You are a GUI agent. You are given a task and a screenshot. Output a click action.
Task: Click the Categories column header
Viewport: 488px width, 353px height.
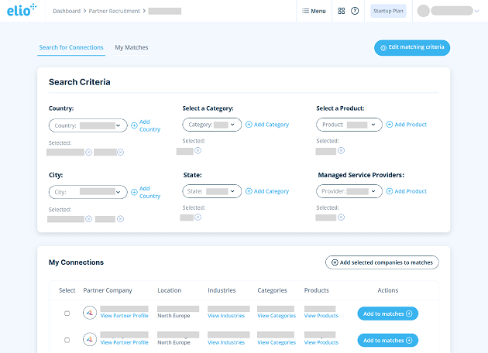[x=272, y=290]
